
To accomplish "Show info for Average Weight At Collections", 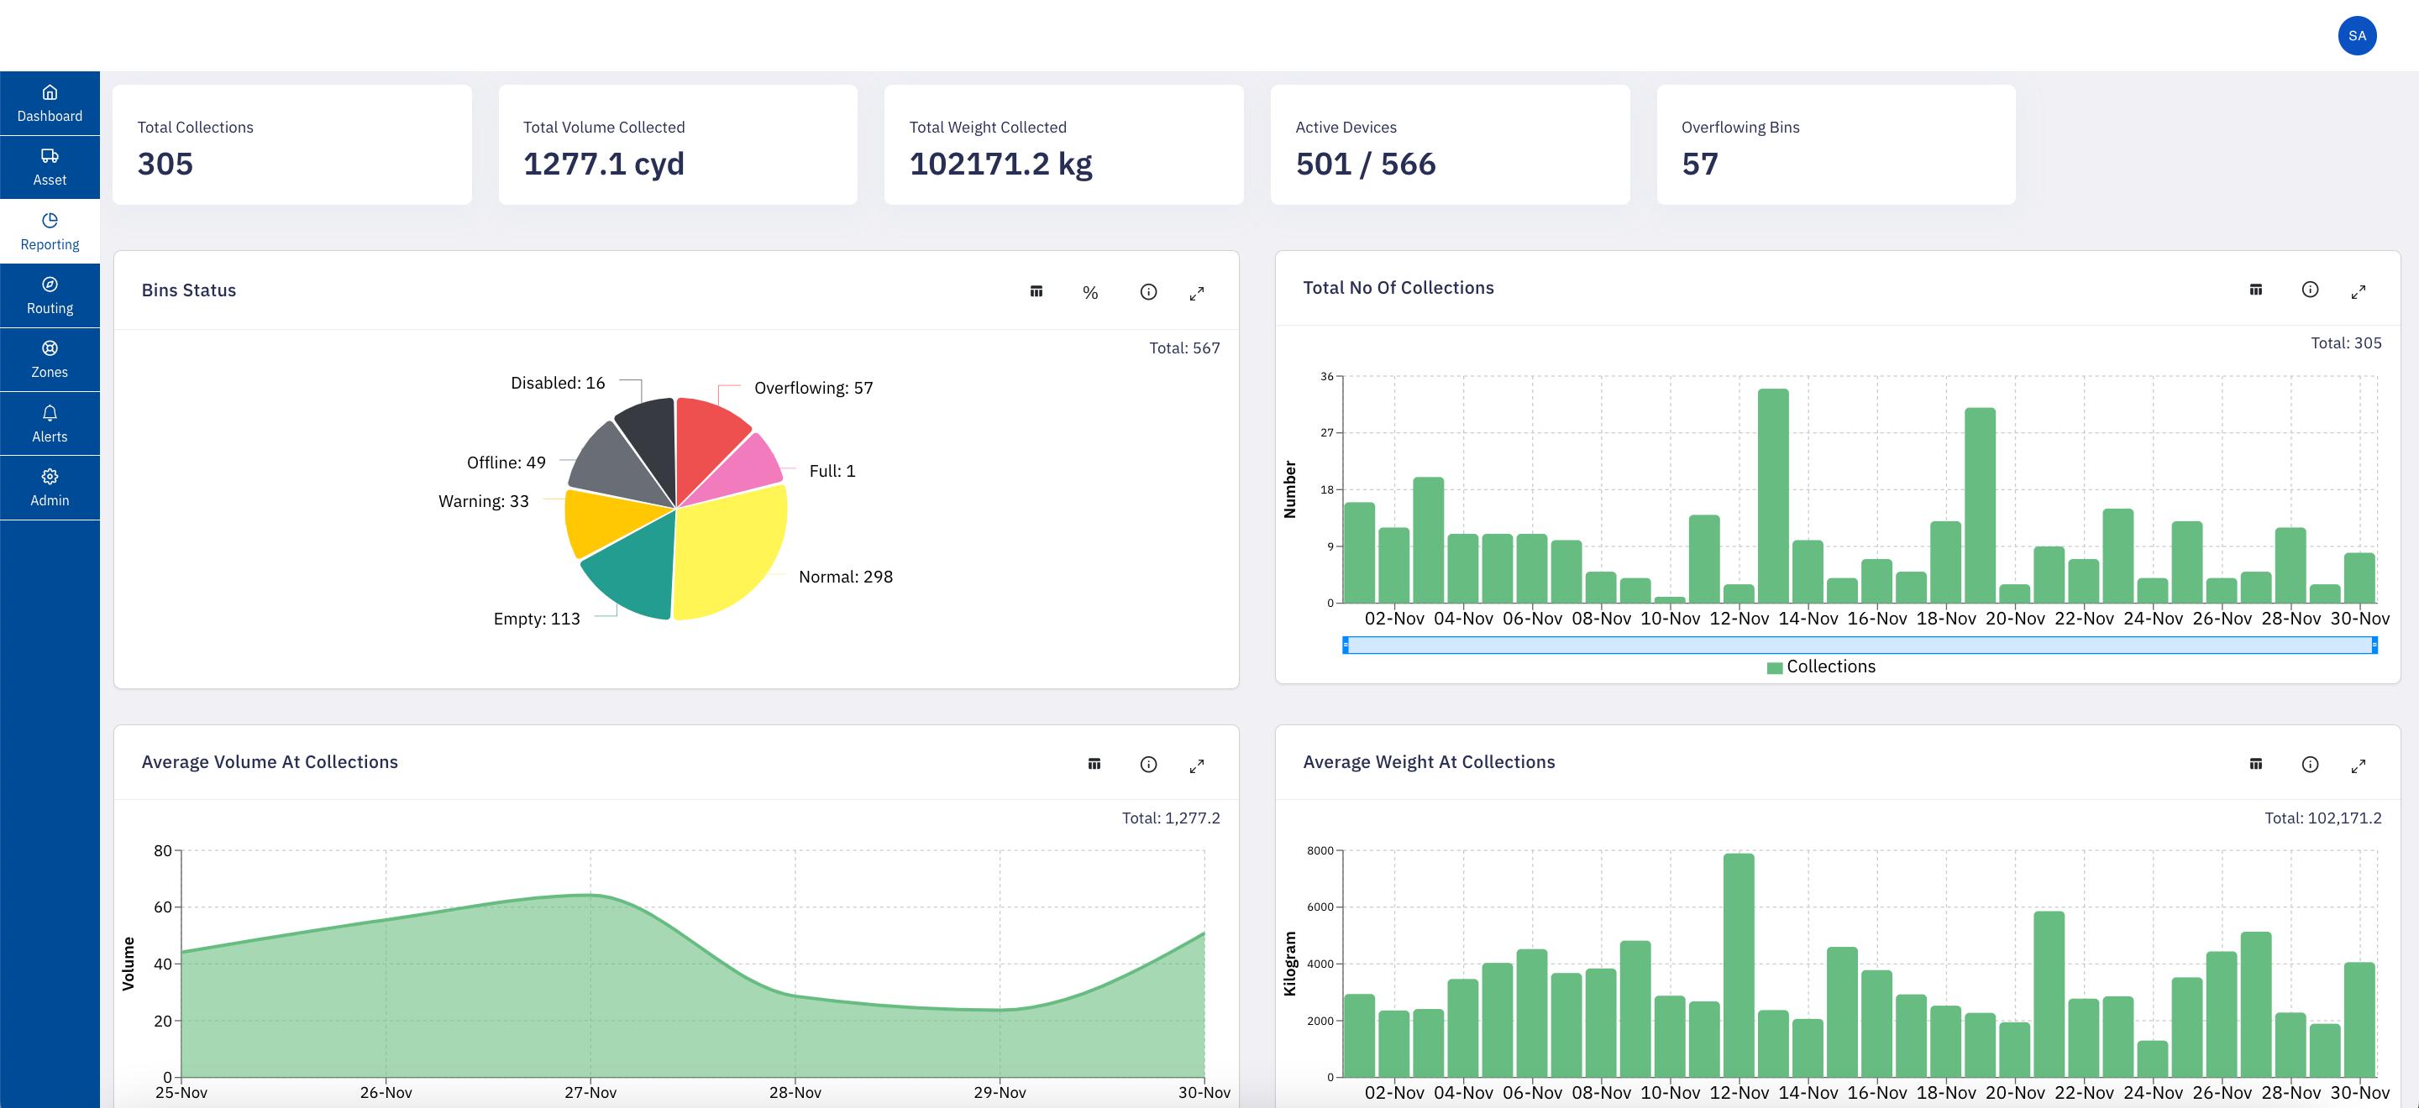I will [x=2309, y=765].
